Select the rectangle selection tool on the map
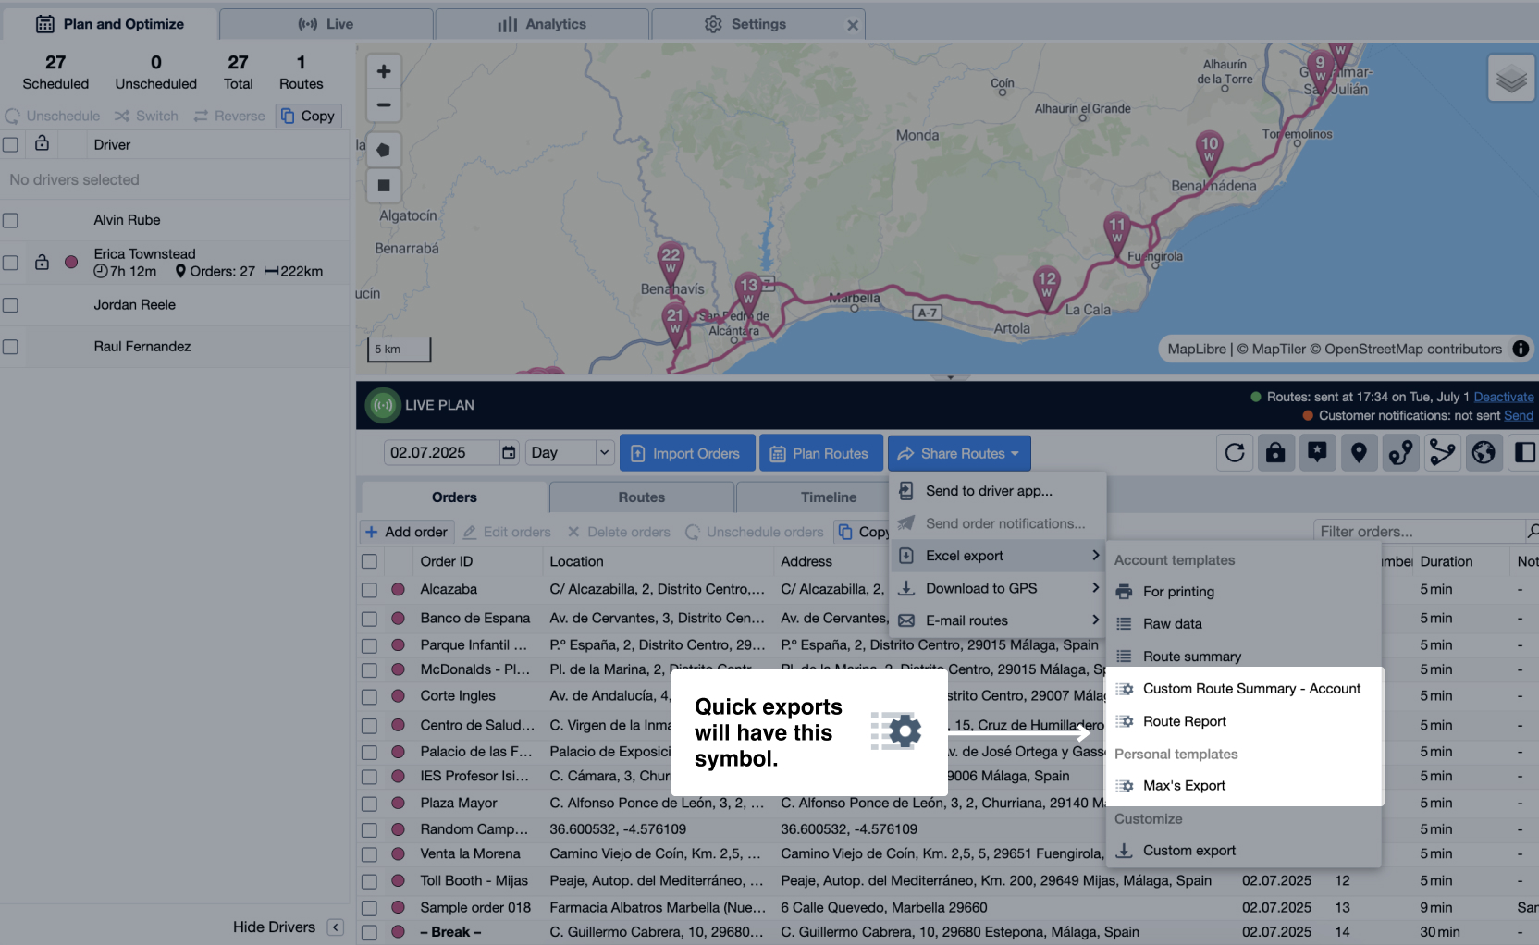The image size is (1539, 945). [384, 185]
